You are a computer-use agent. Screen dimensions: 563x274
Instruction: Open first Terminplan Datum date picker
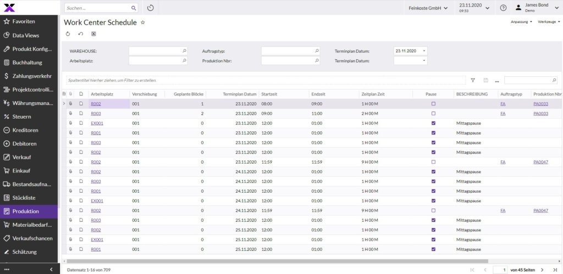424,51
